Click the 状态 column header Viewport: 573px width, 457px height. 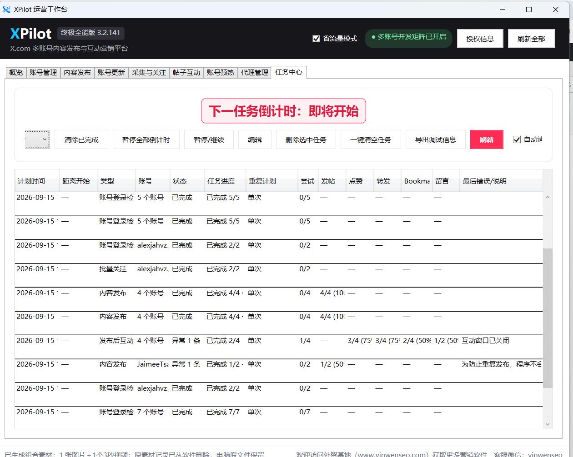[187, 181]
